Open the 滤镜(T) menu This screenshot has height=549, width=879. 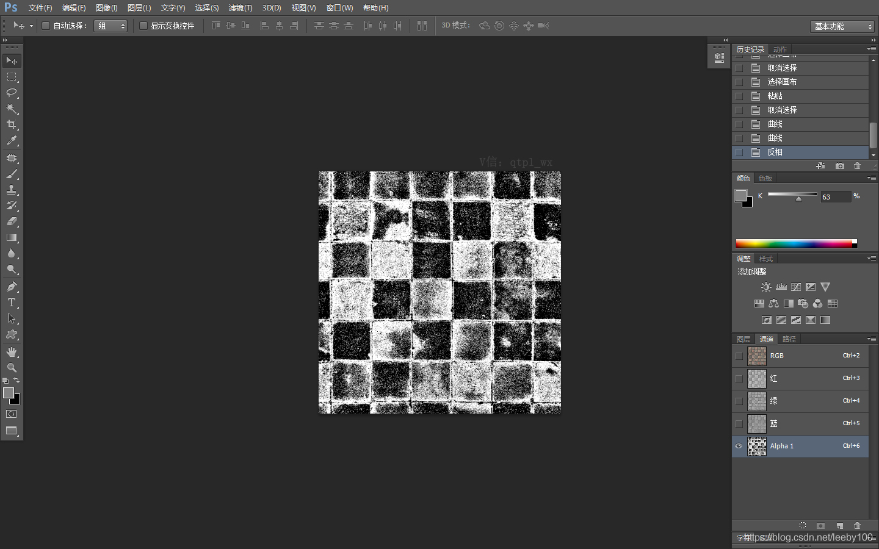[x=241, y=8]
